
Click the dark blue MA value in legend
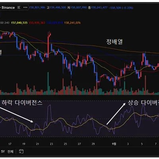point(55,23)
